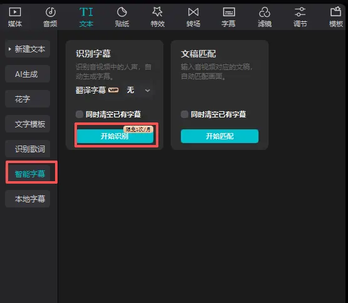This screenshot has height=303, width=348.
Task: Open the 贴纸 stickers icon
Action: click(x=122, y=12)
